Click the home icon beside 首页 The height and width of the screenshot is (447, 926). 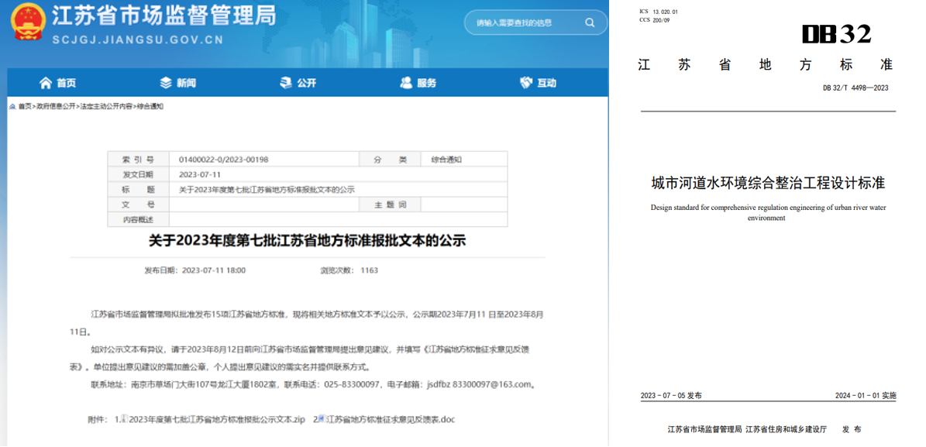click(45, 82)
